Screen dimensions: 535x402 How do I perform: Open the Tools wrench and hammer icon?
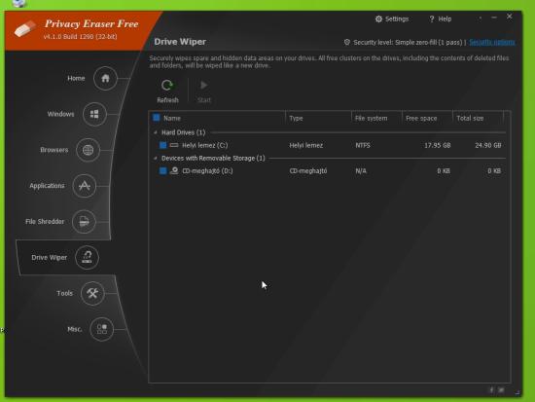click(x=92, y=293)
